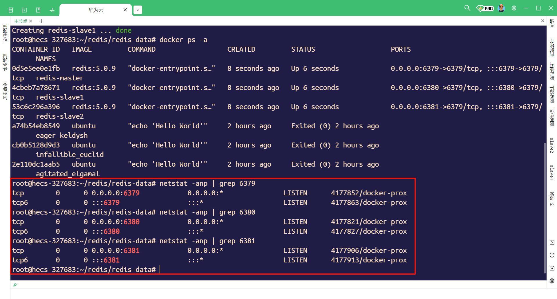Click the tunnel/port forwarding icon
Viewport: 557px width, 299px height.
[x=52, y=10]
